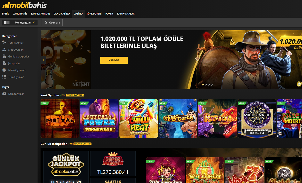Click the Günlük Jackpotlar money bag icon
The image size is (302, 183).
click(4, 56)
